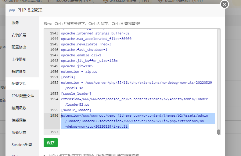Image resolution: width=241 pixels, height=156 pixels.
Task: Click the opcache.jit_buffer_size=128m line
Action: tap(89, 61)
